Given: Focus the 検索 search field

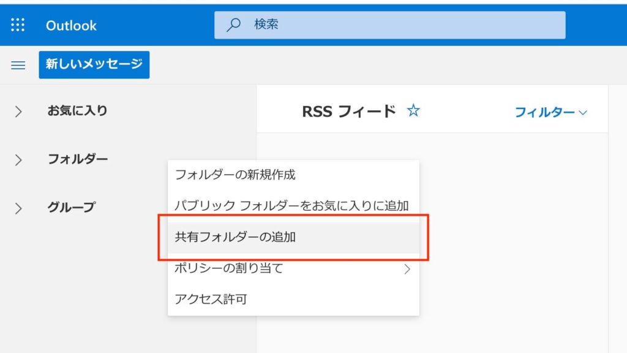Looking at the screenshot, I should click(x=390, y=25).
